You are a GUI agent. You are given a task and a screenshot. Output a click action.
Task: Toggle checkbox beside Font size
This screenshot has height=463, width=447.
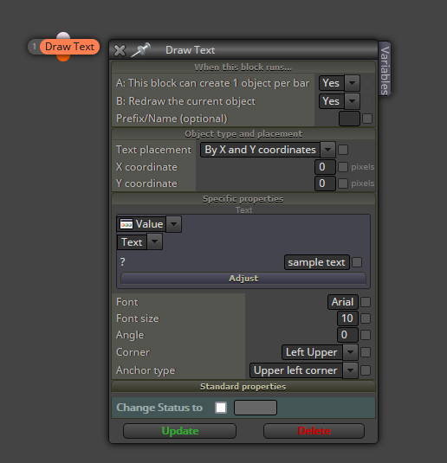click(366, 318)
